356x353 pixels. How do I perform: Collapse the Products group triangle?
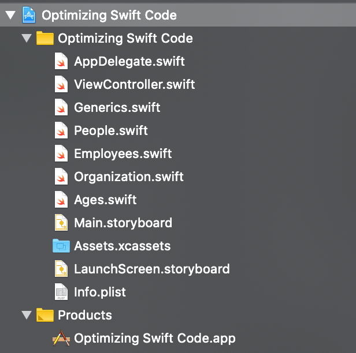coord(26,316)
